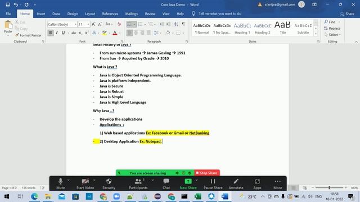Open line spacing options
Image resolution: width=360 pixels, height=202 pixels.
click(x=157, y=33)
